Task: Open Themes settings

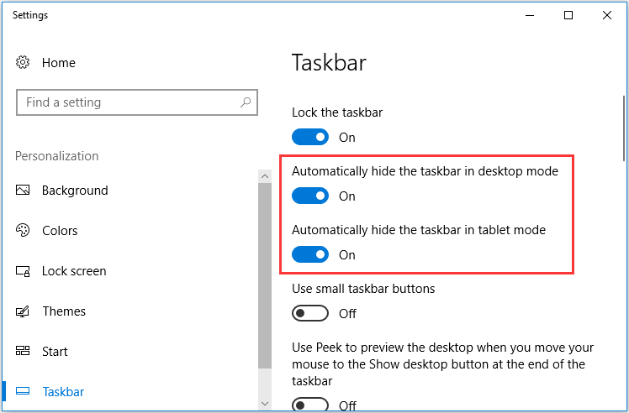Action: 64,311
